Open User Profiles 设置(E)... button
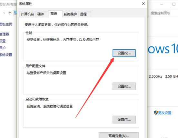The height and width of the screenshot is (138, 178). 124,86
